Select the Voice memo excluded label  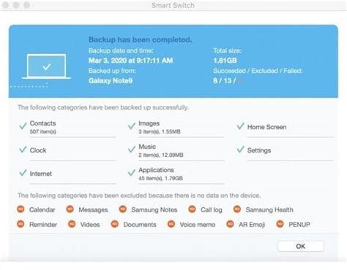click(198, 225)
